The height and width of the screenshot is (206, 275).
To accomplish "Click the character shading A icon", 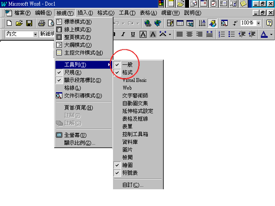I will 153,34.
